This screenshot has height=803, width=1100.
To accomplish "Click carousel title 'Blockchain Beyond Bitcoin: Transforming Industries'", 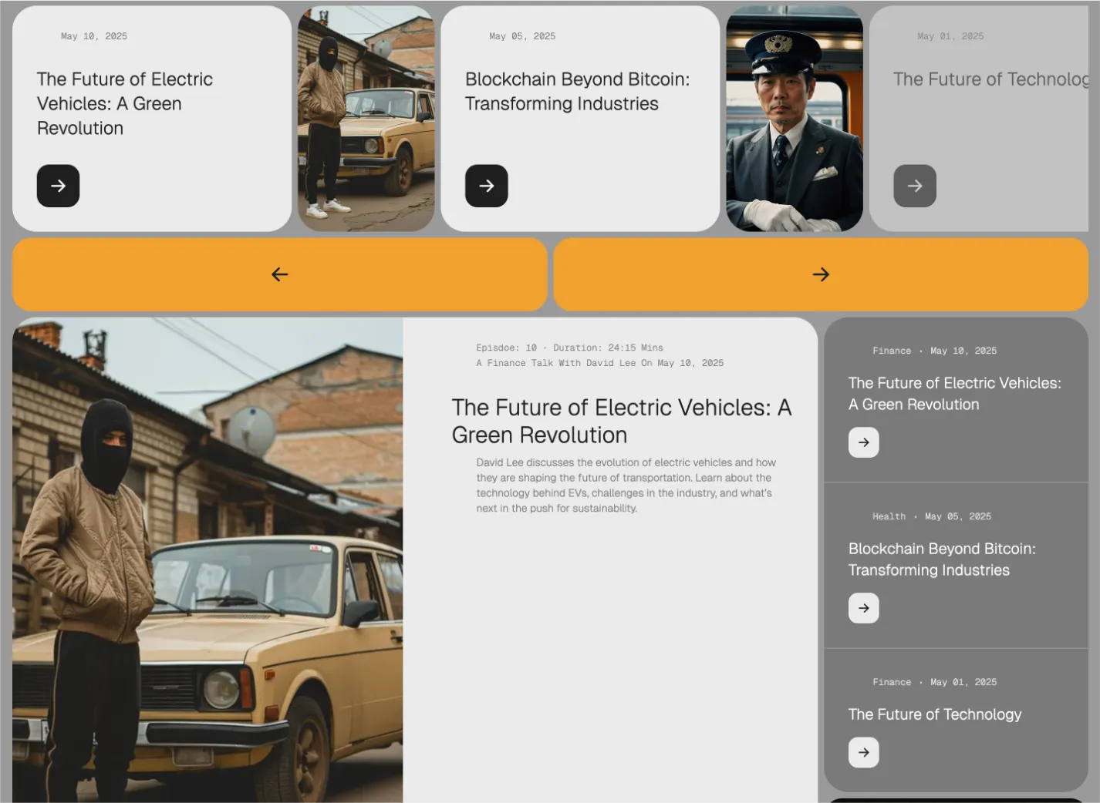I will tap(577, 91).
